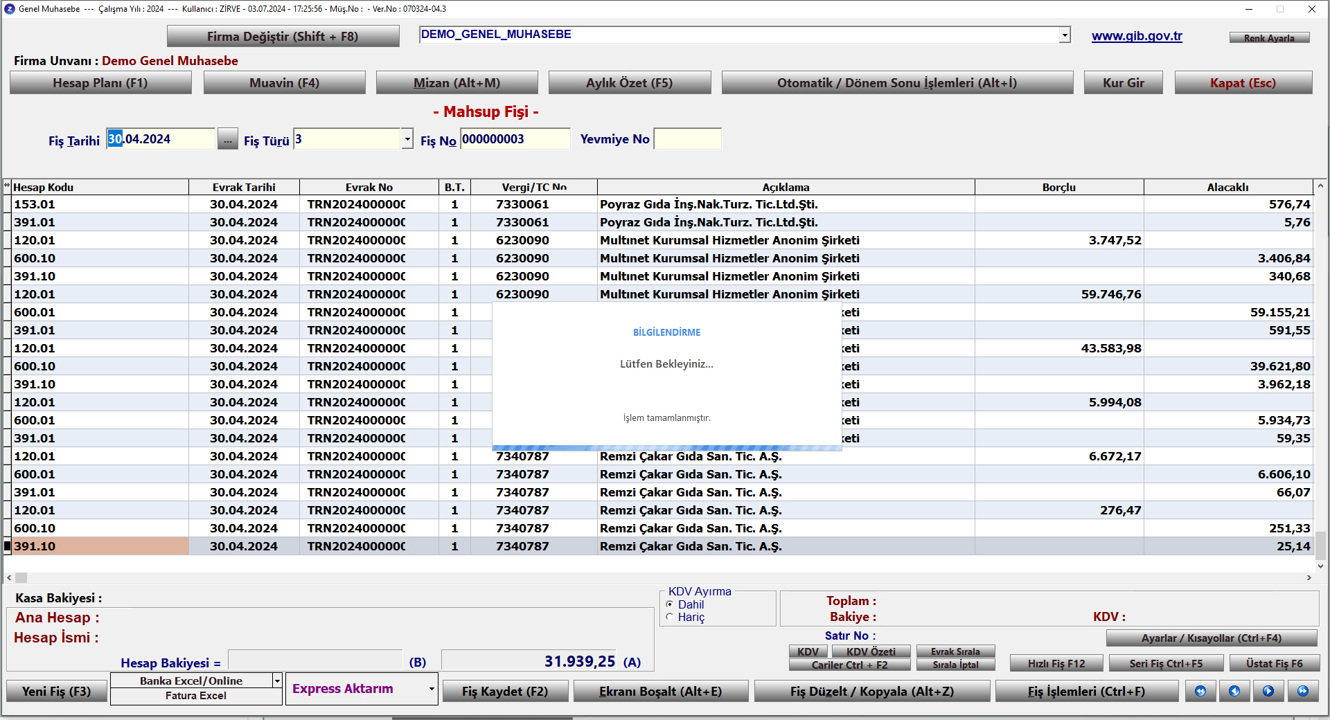Image resolution: width=1330 pixels, height=720 pixels.
Task: Click Fiş Kaydet (F2) button
Action: click(505, 691)
